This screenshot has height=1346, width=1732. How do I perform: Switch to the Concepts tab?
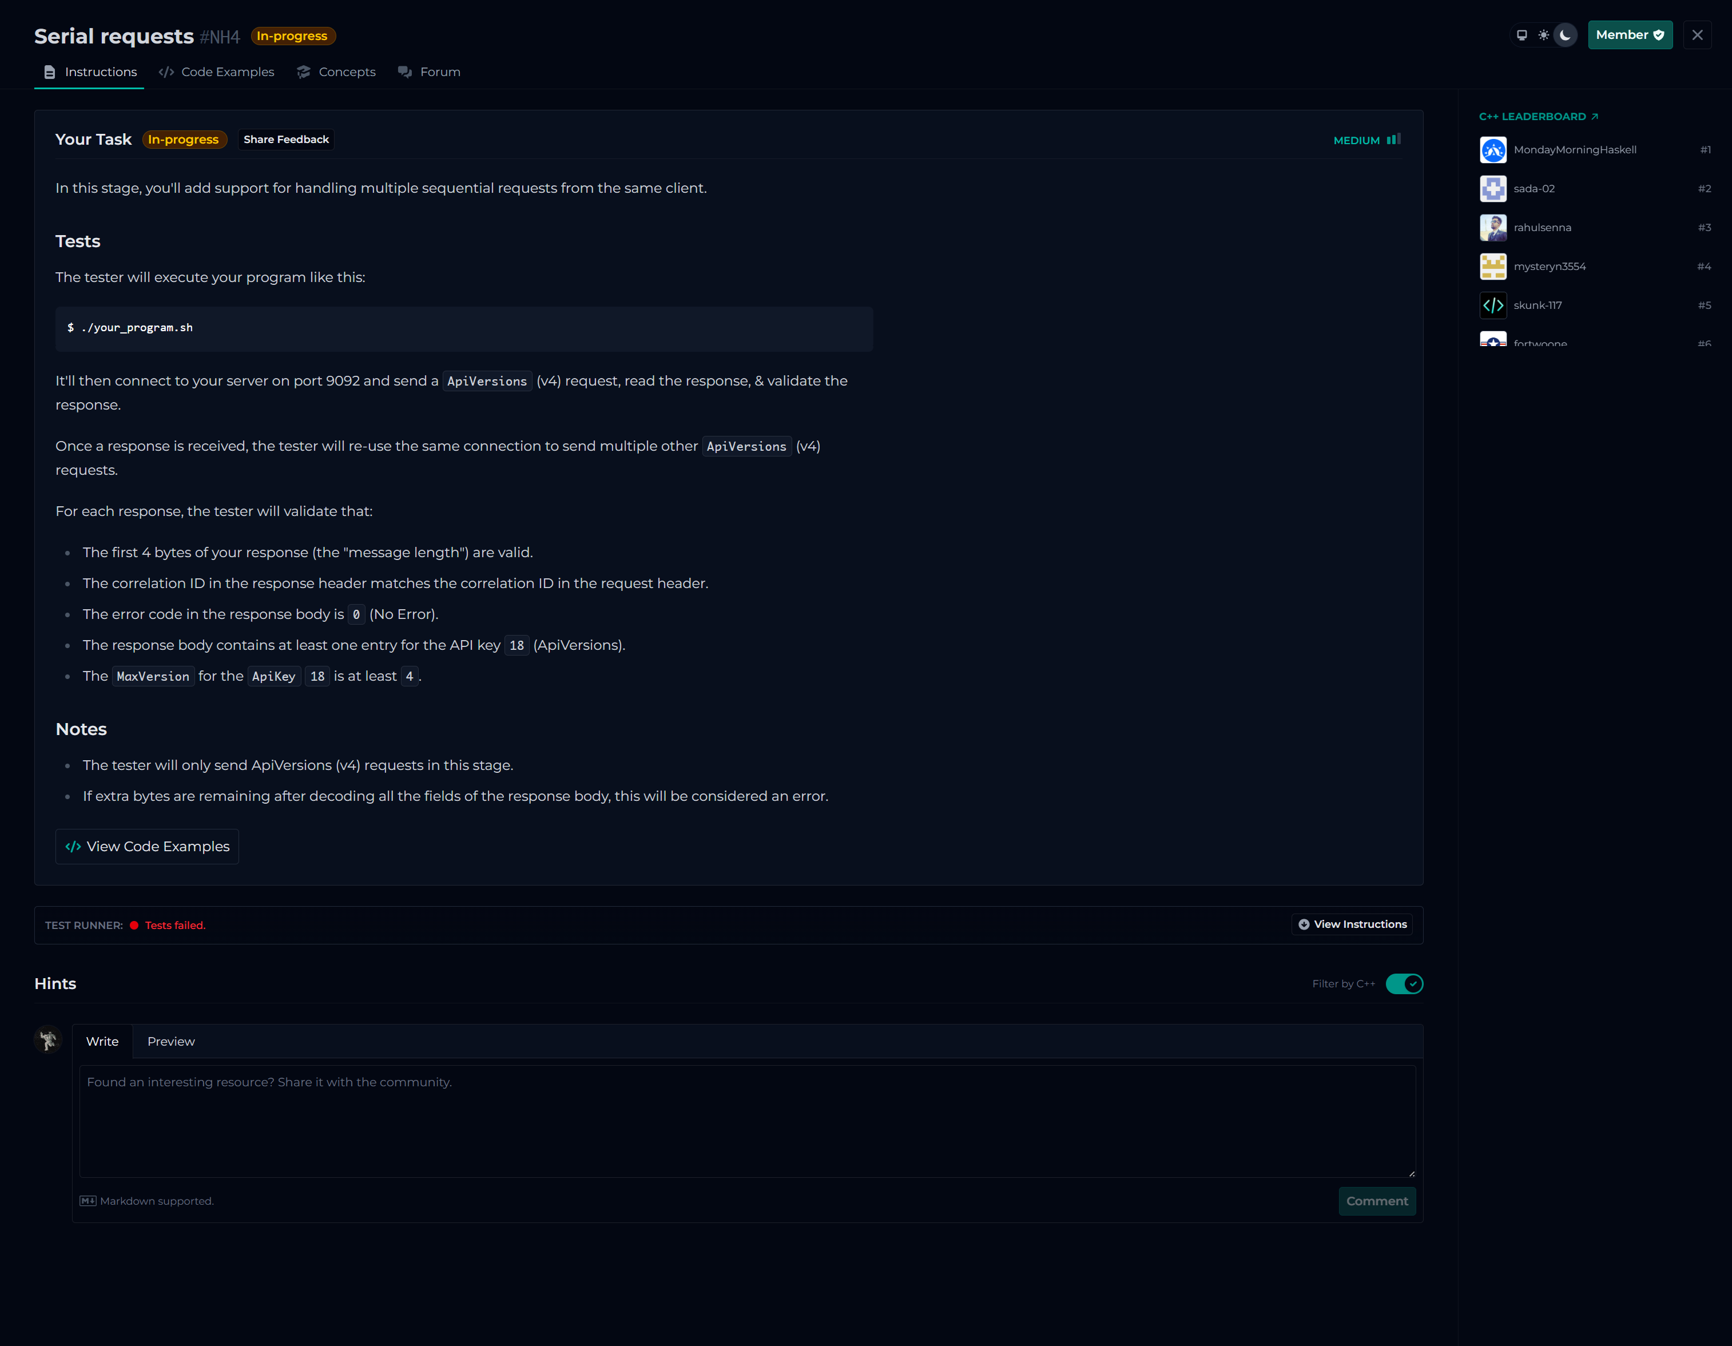336,72
